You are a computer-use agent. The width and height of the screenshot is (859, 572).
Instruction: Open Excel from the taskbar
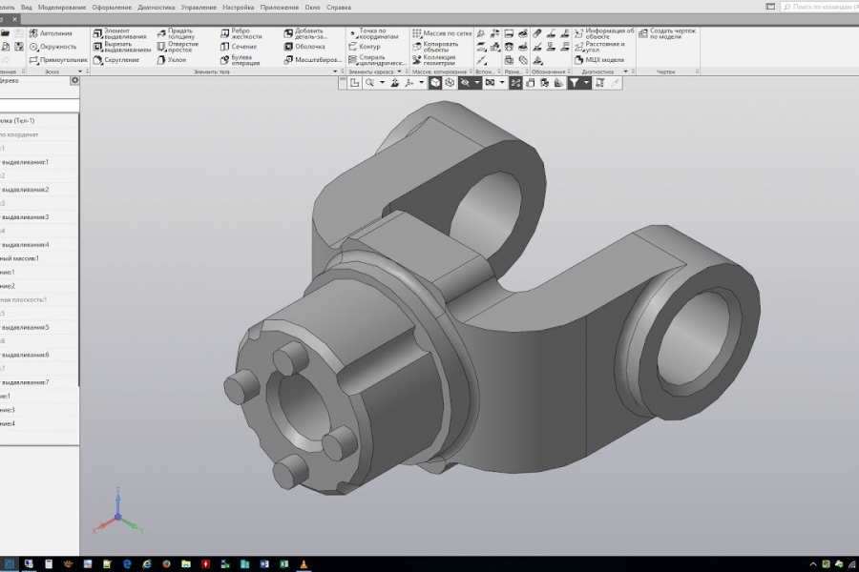[x=283, y=563]
